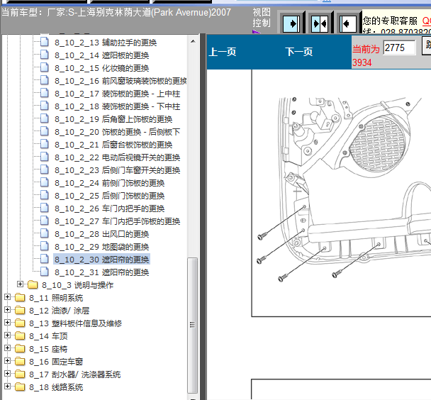Viewport: 431px width, 400px height.
Task: Click the expand-right view control icon
Action: [291, 23]
